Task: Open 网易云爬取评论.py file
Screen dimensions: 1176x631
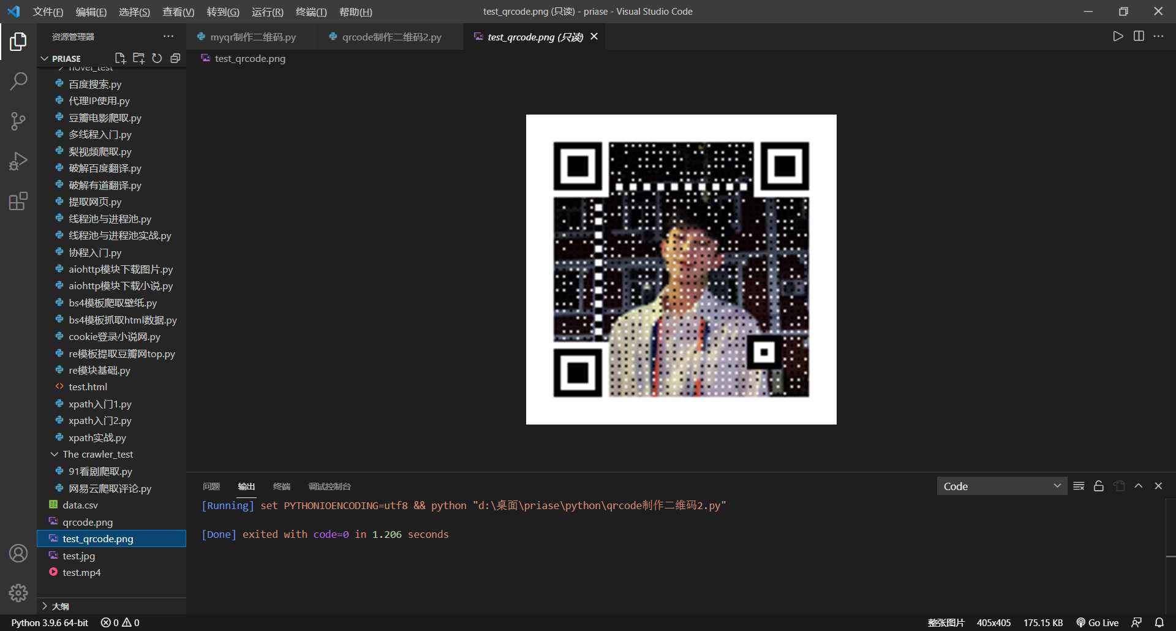Action: [x=111, y=488]
